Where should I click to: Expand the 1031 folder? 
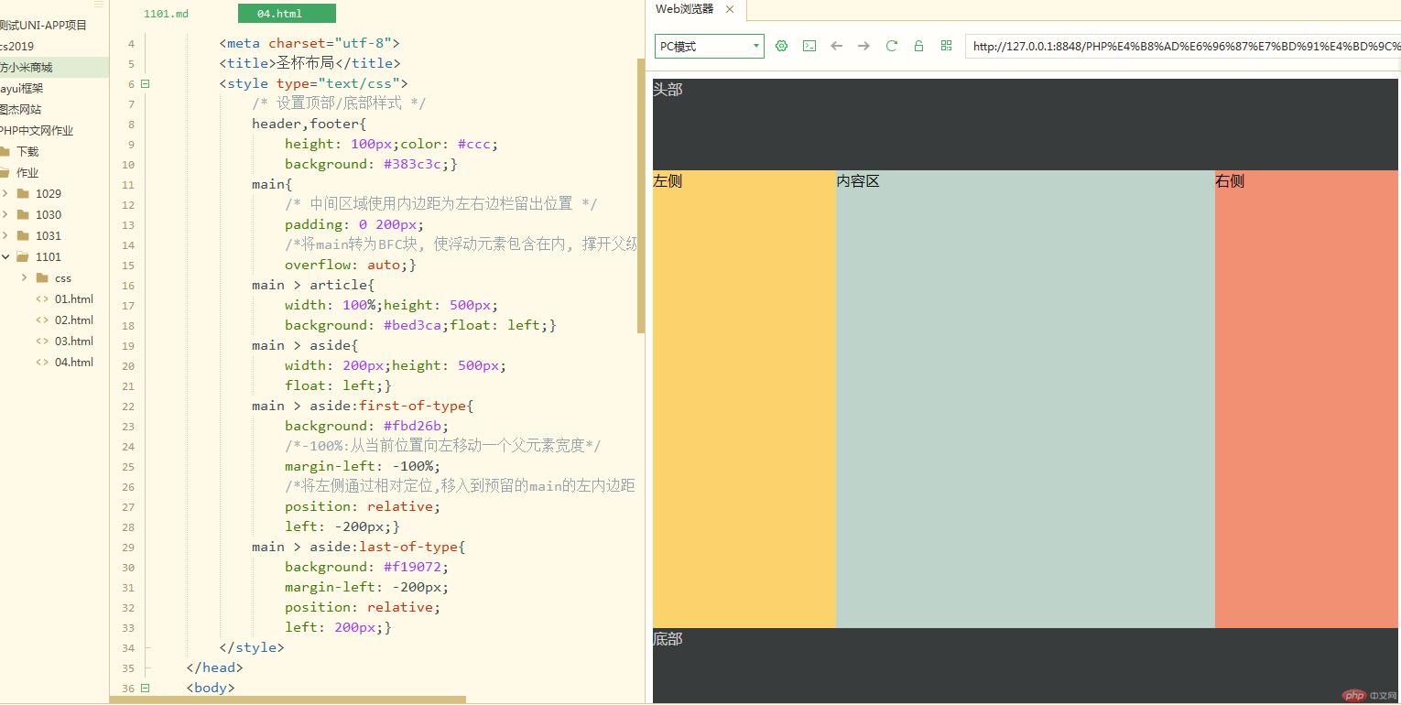pyautogui.click(x=5, y=236)
